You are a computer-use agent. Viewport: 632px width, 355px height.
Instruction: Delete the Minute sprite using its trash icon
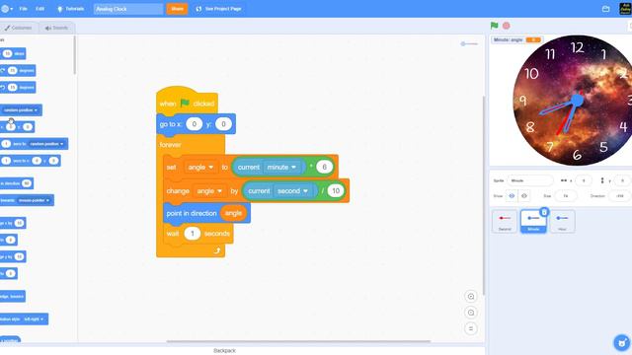coord(544,212)
